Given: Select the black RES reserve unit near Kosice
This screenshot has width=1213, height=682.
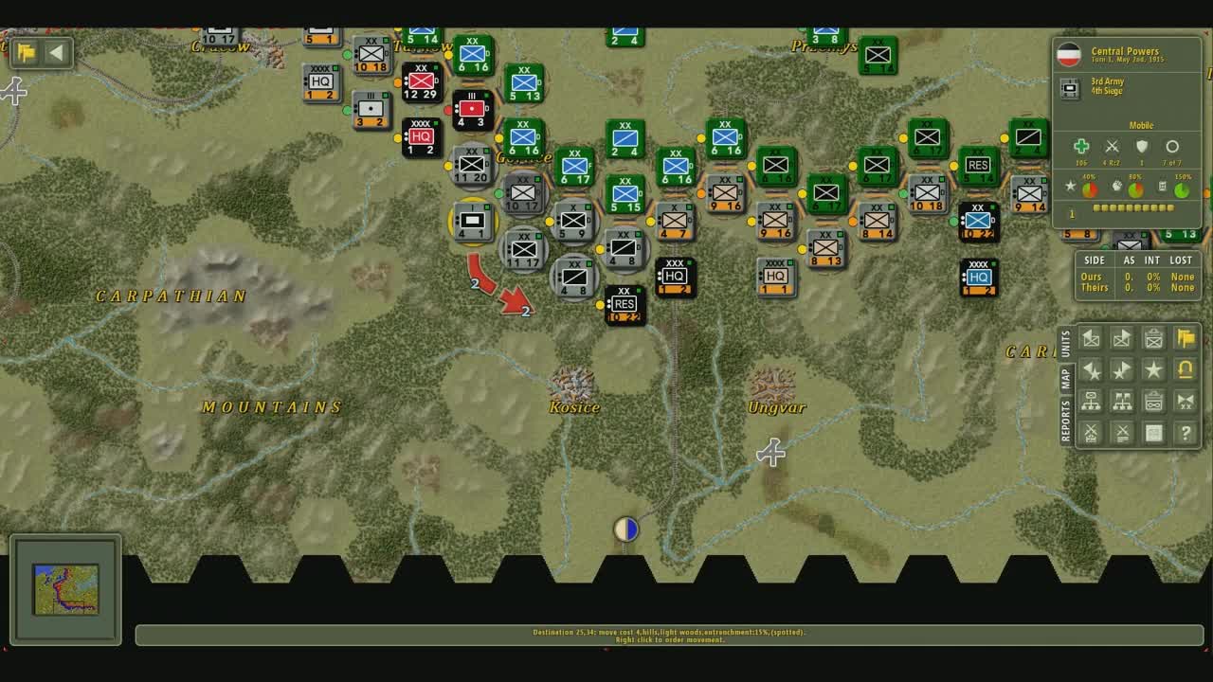Looking at the screenshot, I should (x=625, y=305).
